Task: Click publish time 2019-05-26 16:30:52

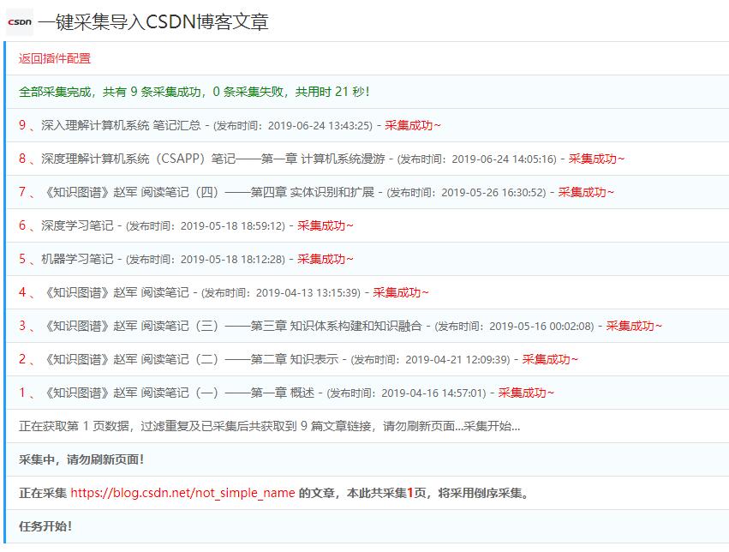Action: click(x=492, y=193)
